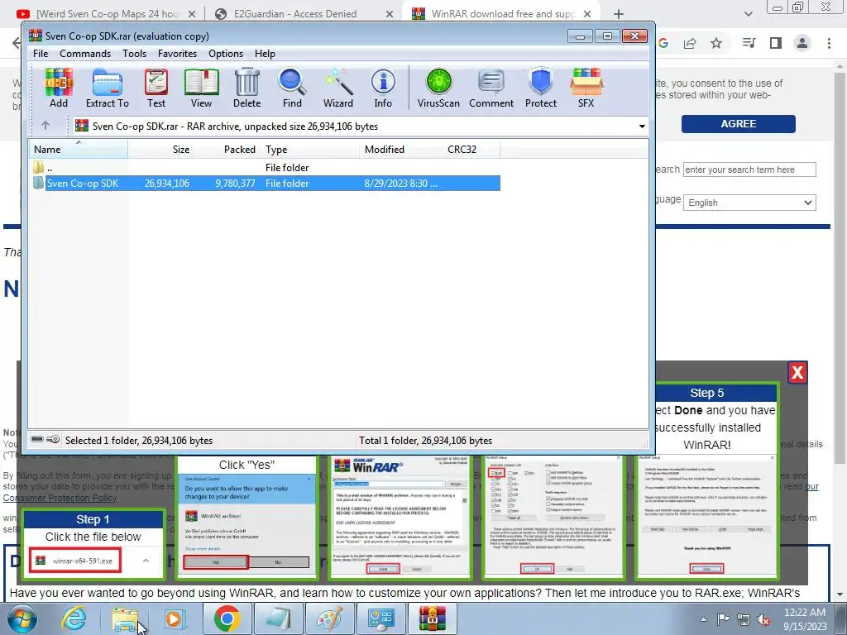This screenshot has height=635, width=847.
Task: Open the Consumer Protection Policy link
Action: [x=60, y=498]
